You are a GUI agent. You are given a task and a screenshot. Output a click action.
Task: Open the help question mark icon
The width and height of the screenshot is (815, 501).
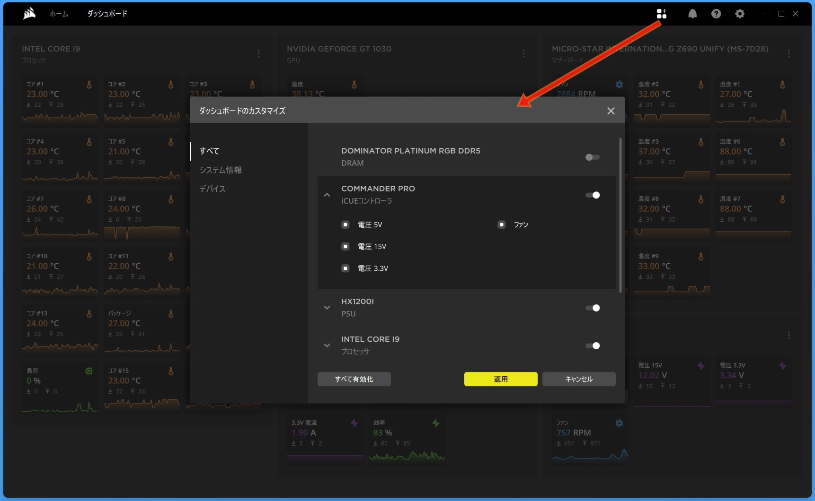pos(716,14)
